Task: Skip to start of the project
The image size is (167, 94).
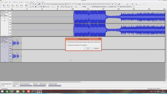Action: (x=17, y=5)
